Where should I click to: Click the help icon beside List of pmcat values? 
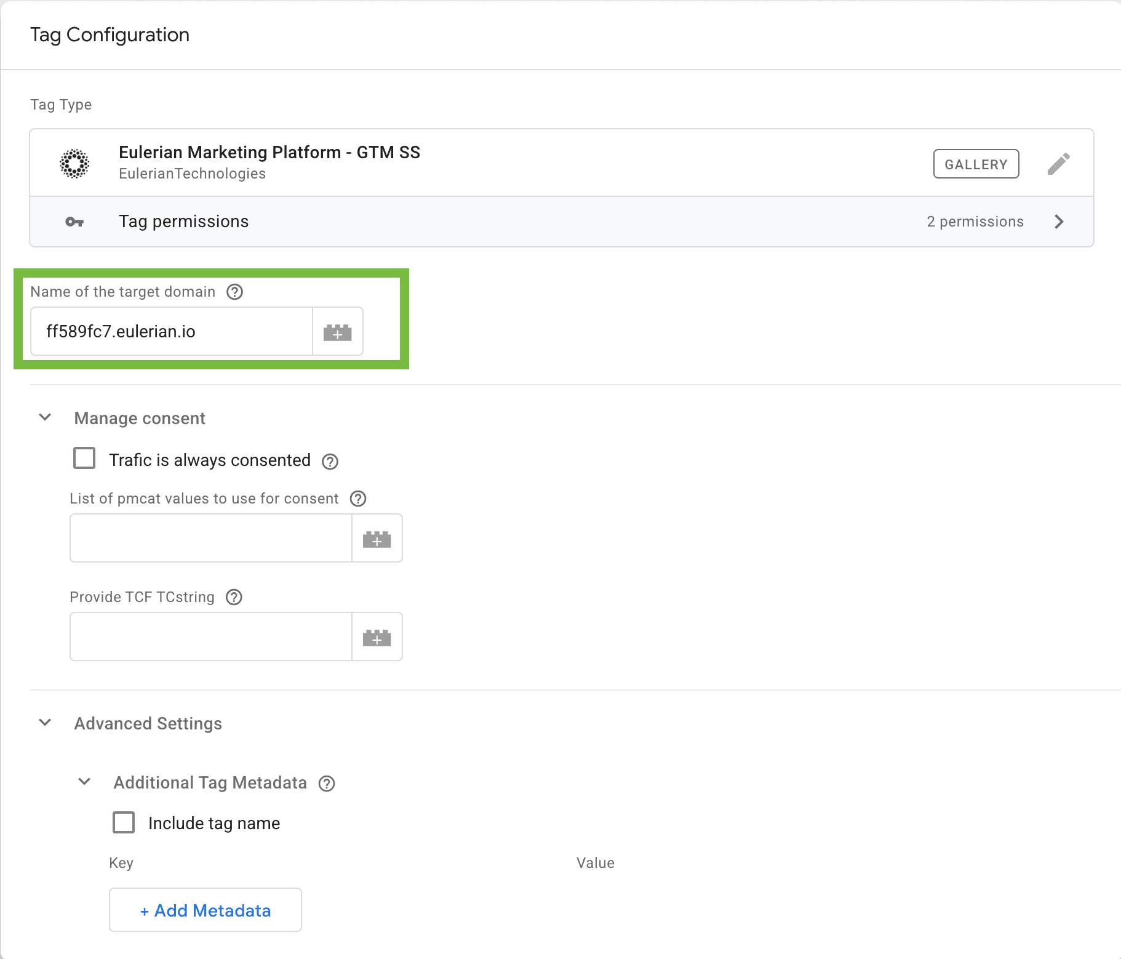coord(358,499)
